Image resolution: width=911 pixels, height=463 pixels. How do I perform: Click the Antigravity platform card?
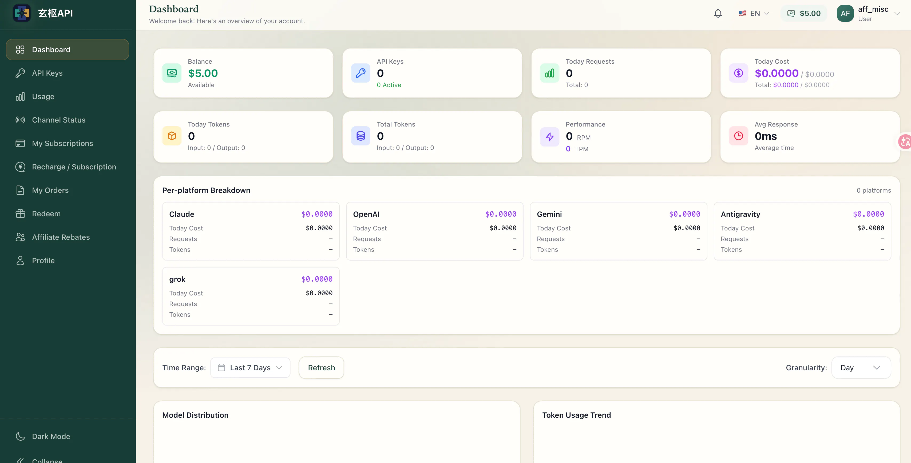click(x=802, y=231)
